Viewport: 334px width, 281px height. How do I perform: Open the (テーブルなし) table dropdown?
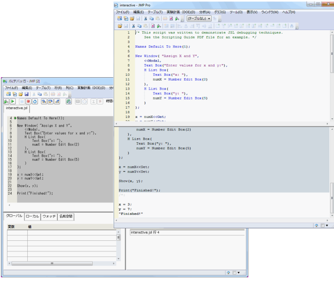pos(199,18)
